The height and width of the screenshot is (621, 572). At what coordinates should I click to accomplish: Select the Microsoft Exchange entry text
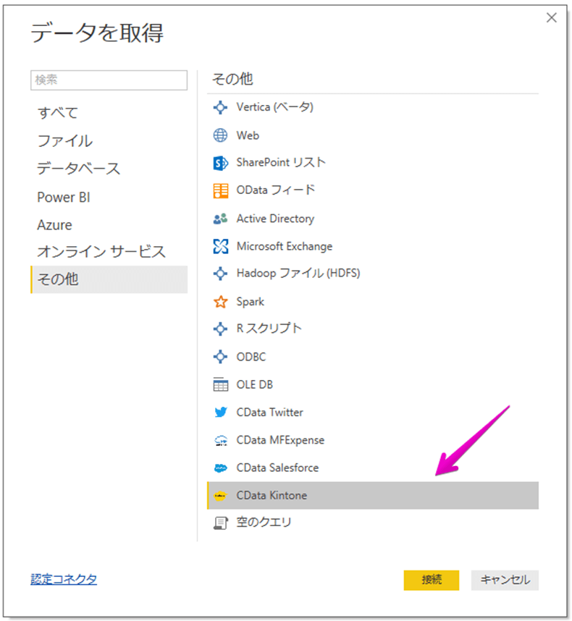[x=285, y=246]
